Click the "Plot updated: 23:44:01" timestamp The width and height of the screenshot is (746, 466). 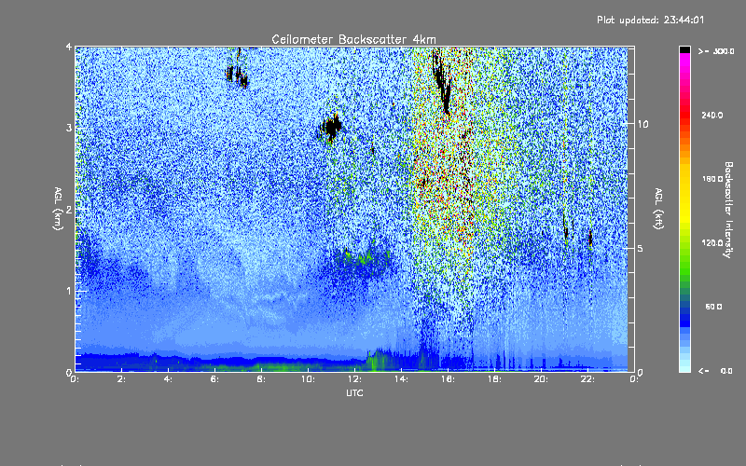coord(650,20)
